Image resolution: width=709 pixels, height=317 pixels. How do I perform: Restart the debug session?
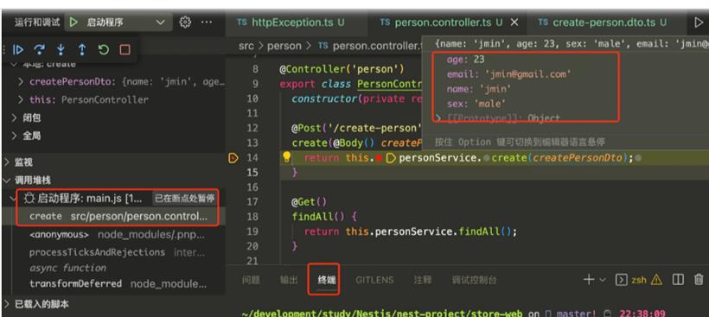coord(104,50)
